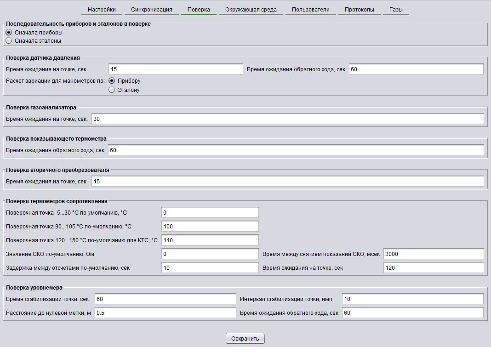Edit the Интервал стабилизации точки field
Screen dimensions: 491x347
[412, 299]
